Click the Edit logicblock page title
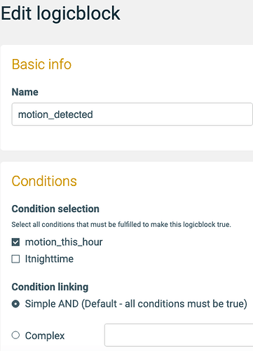253x351 pixels. (61, 13)
